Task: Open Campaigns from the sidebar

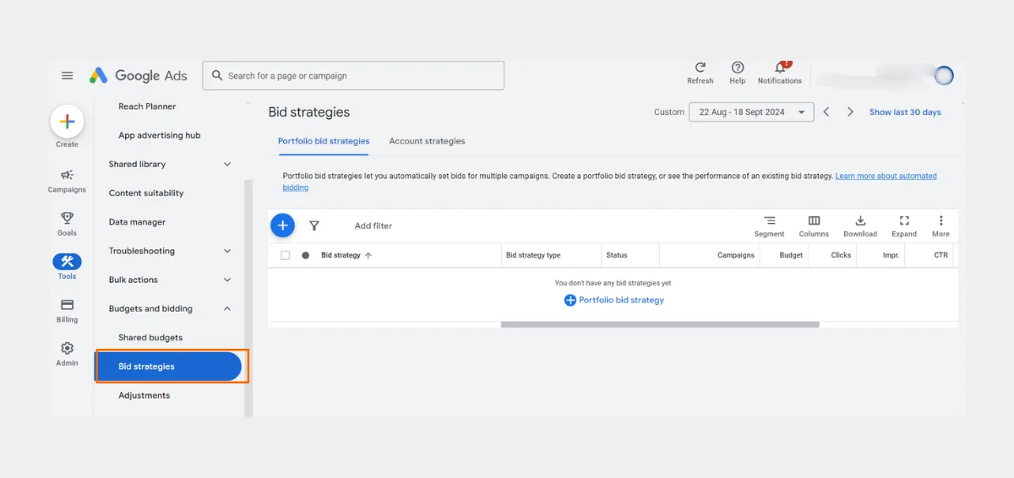Action: pyautogui.click(x=67, y=181)
